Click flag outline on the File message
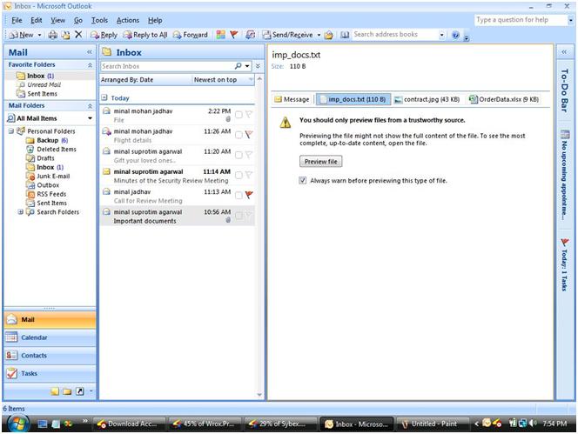 pyautogui.click(x=249, y=115)
